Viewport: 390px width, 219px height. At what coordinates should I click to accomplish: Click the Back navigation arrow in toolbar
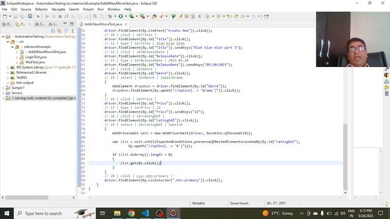(x=243, y=16)
